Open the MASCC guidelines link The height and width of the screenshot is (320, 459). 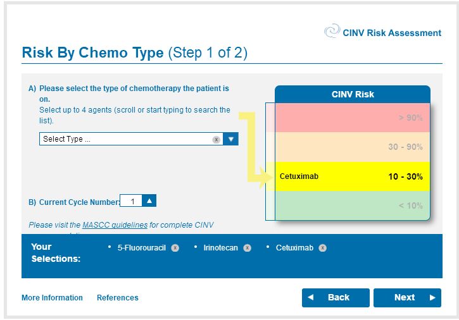coord(115,225)
